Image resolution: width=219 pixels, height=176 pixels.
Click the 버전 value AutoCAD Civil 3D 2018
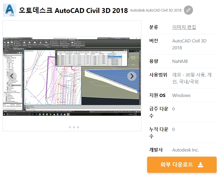tap(189, 44)
